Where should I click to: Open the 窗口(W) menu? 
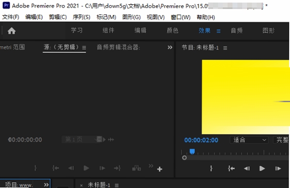tap(180, 17)
